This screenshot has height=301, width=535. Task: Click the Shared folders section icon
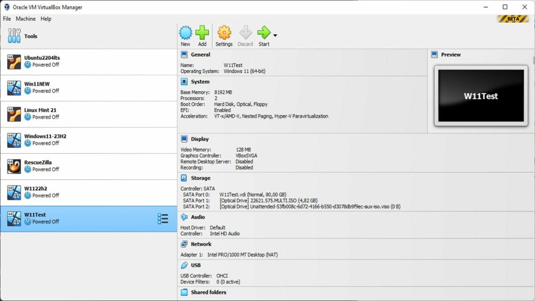coord(184,292)
